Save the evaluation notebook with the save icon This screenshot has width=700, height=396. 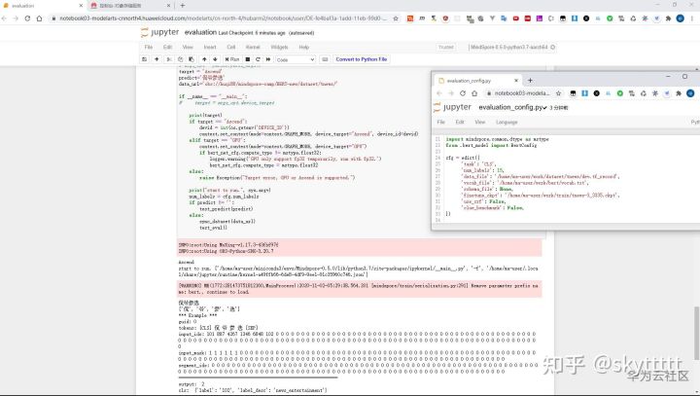(144, 59)
